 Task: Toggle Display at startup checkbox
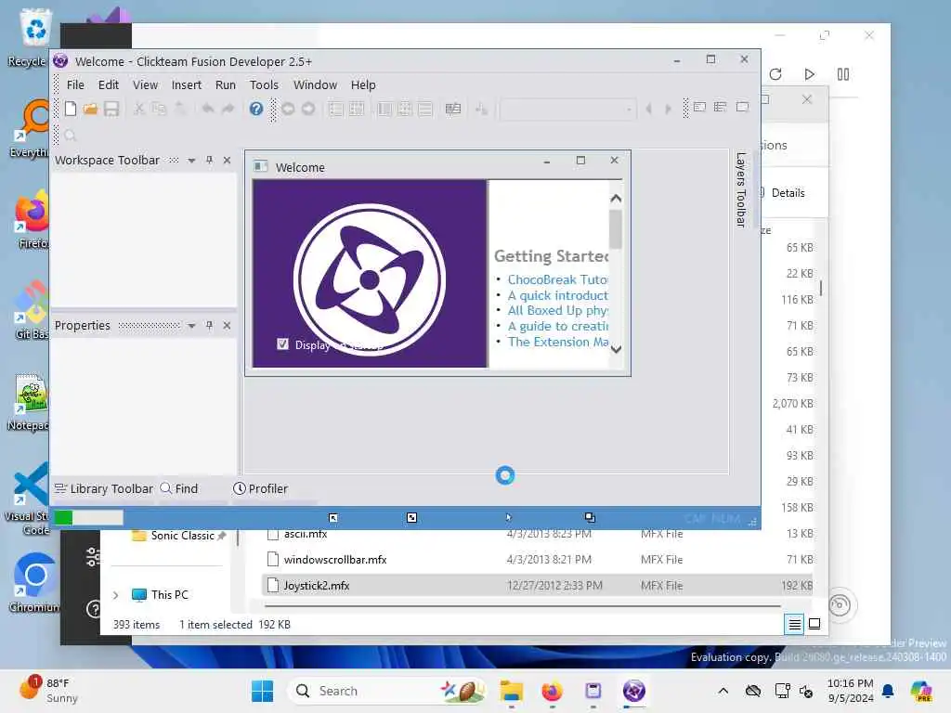(x=282, y=344)
